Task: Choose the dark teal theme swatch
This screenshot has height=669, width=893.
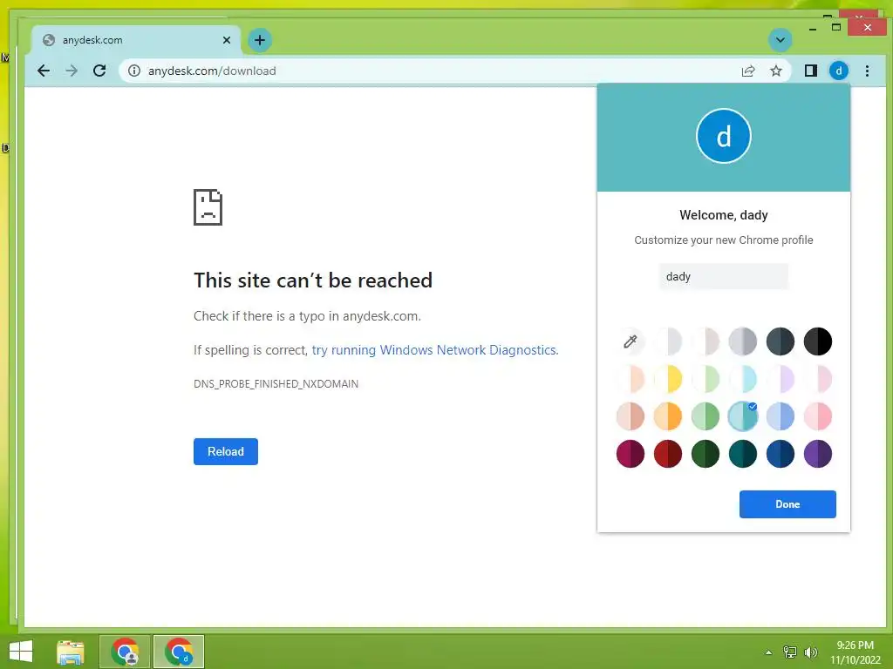Action: pyautogui.click(x=743, y=454)
